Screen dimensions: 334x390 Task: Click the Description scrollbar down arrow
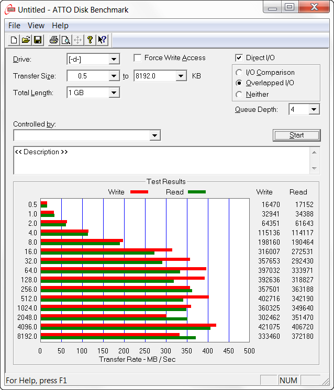314,168
